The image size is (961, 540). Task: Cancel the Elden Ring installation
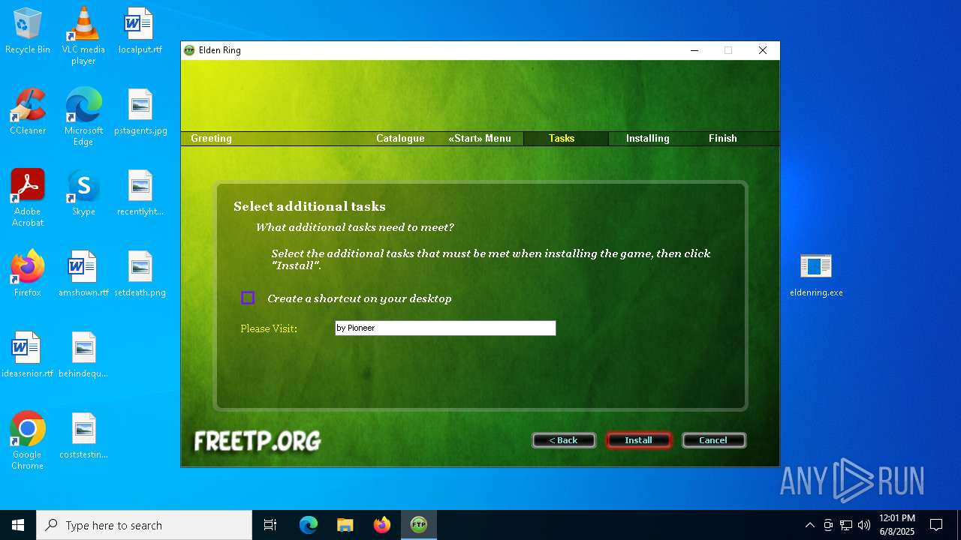(x=713, y=440)
